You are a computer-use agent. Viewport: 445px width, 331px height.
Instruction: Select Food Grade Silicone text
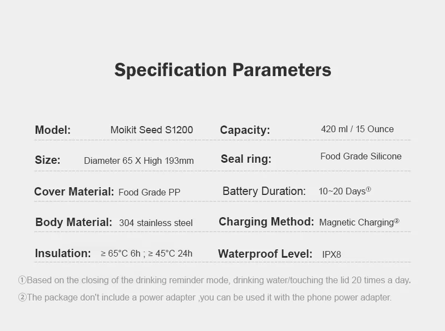coord(361,156)
